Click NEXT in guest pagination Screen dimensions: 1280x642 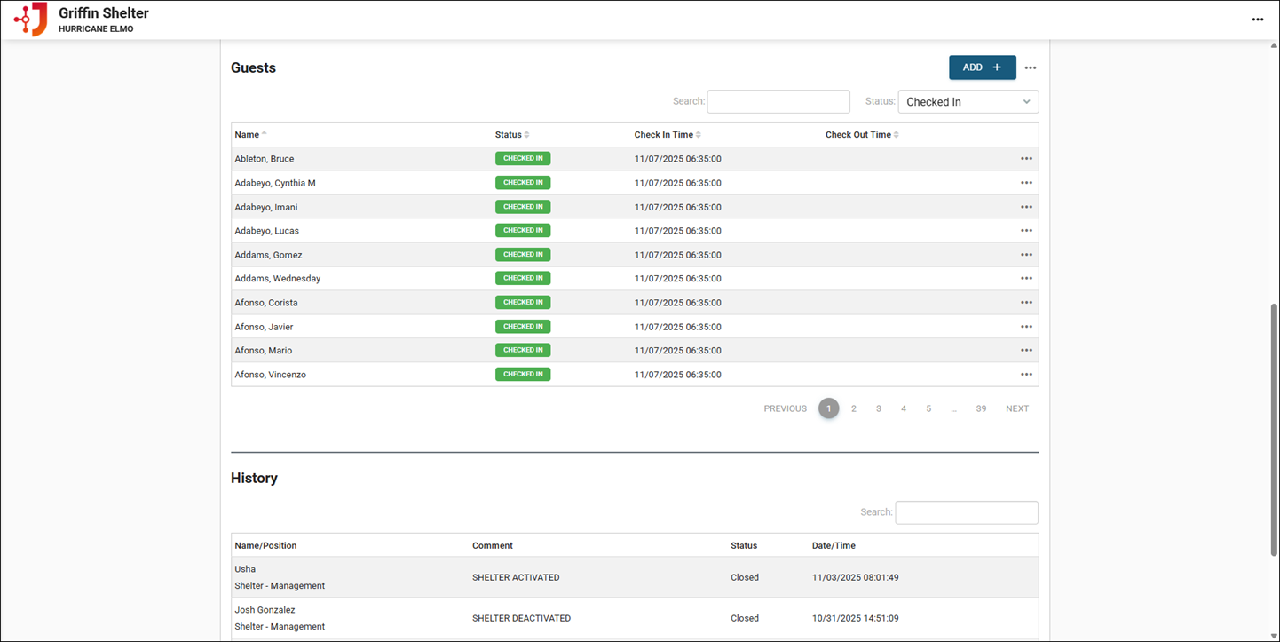coord(1016,409)
